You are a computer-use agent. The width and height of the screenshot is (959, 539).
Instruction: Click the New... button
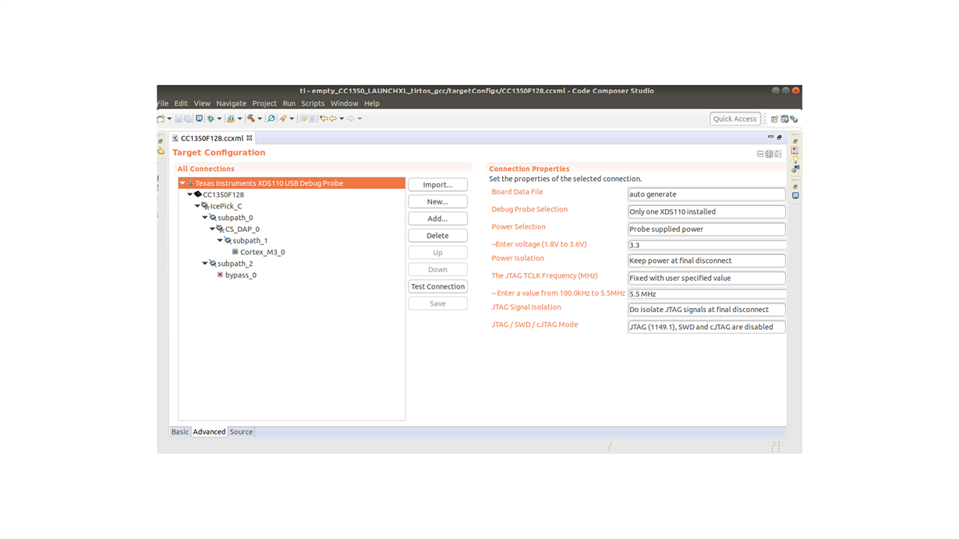[437, 201]
